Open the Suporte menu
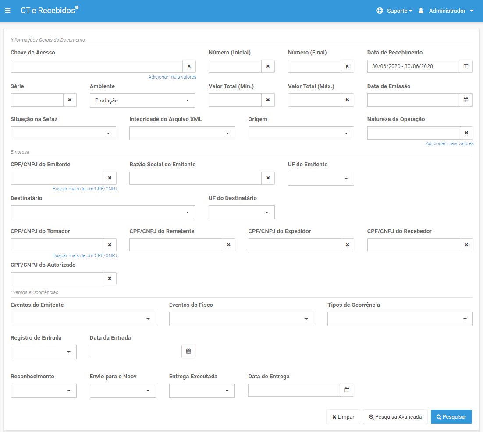Image resolution: width=483 pixels, height=434 pixels. point(400,11)
